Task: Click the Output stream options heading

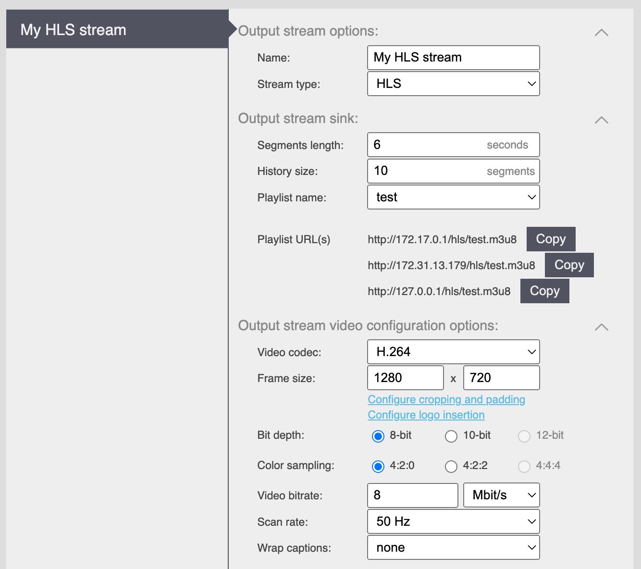Action: 308,31
